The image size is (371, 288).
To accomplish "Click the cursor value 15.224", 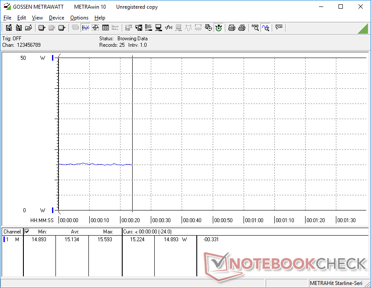I will [137, 239].
